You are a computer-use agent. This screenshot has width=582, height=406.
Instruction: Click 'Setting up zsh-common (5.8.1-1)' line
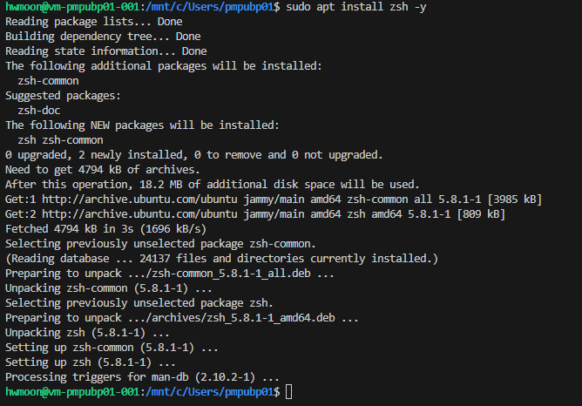(112, 348)
